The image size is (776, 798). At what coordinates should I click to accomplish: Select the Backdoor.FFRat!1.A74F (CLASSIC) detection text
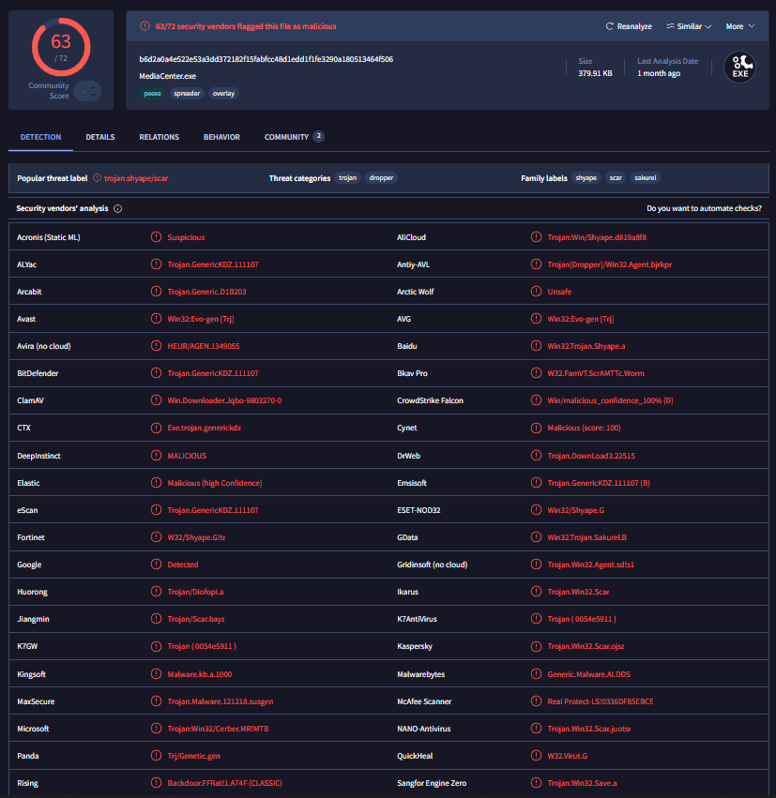click(224, 783)
